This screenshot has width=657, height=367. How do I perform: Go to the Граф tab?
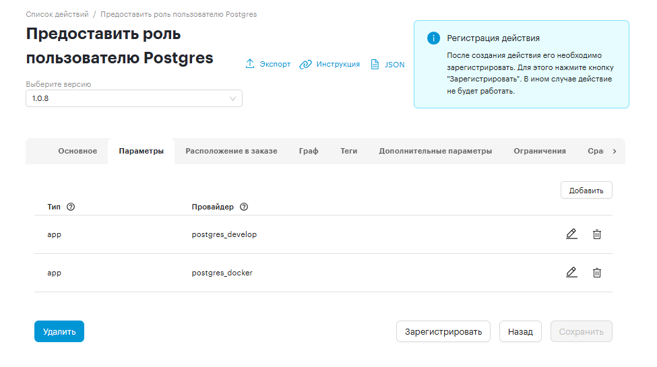tap(309, 151)
